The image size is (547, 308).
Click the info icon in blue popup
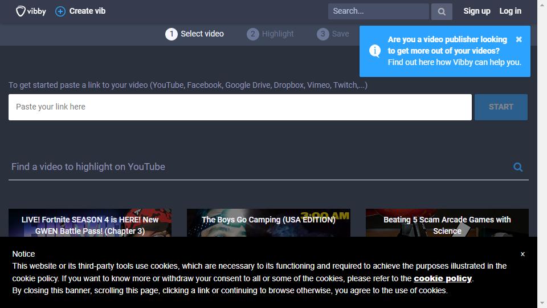[375, 51]
